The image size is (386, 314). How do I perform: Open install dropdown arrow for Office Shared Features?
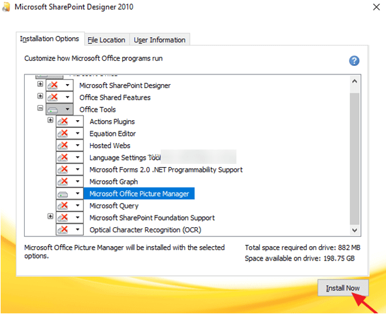click(67, 97)
